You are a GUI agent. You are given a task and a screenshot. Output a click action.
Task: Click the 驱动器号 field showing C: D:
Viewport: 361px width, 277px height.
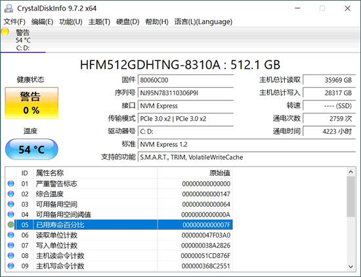point(186,131)
